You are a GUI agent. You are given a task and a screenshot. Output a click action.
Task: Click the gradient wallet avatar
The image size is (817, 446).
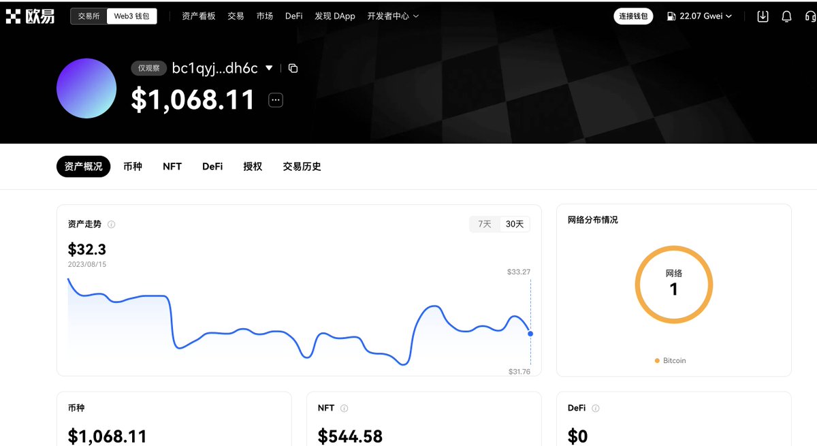pos(86,89)
